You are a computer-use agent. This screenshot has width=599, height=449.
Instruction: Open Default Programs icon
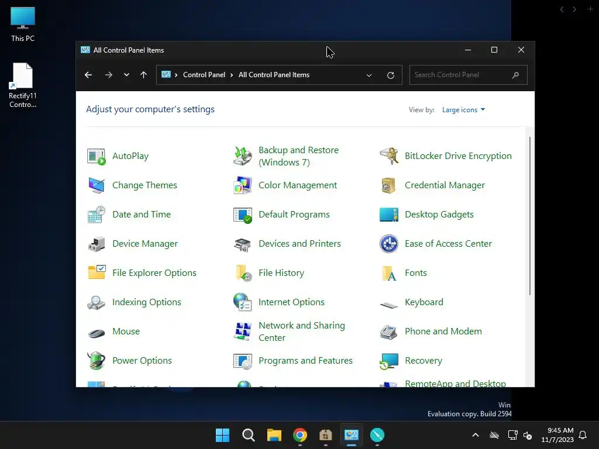243,215
